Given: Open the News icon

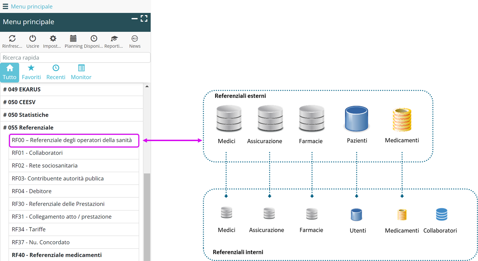Looking at the screenshot, I should pos(135,39).
